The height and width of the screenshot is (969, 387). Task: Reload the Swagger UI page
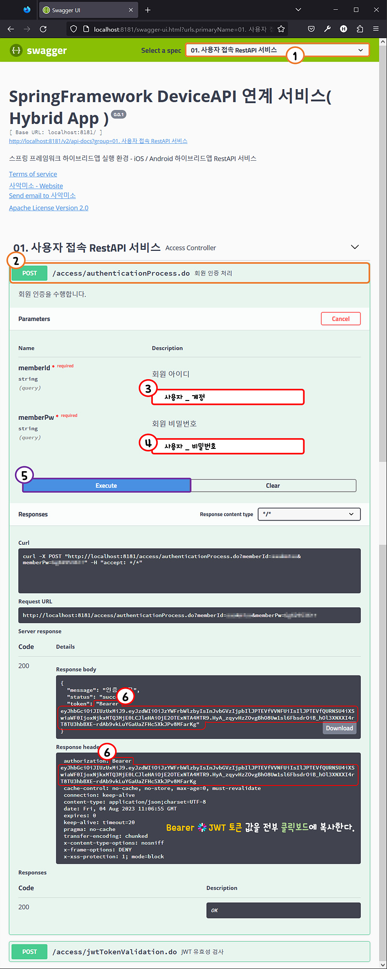(43, 29)
